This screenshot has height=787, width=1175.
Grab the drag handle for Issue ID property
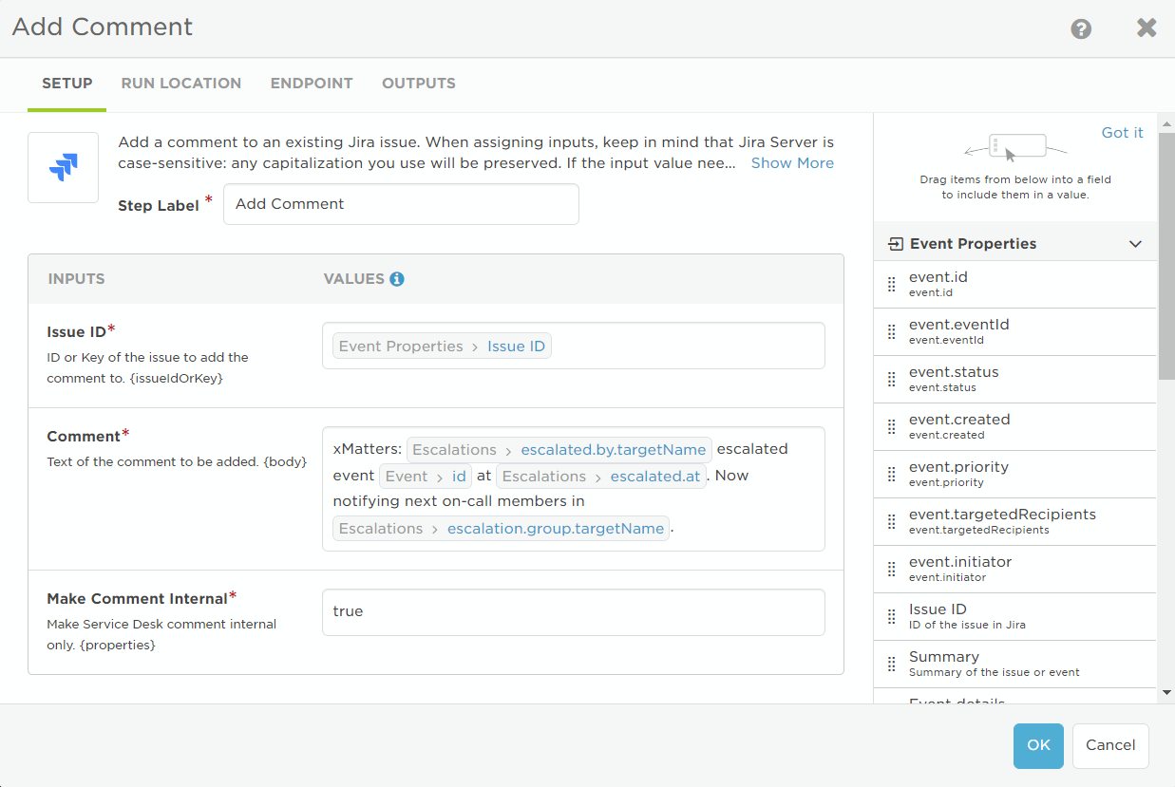(891, 616)
